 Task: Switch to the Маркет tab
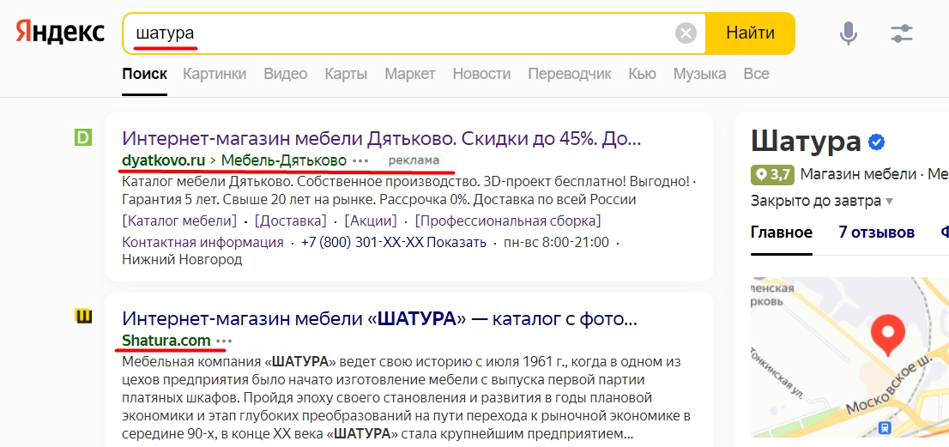(x=410, y=74)
